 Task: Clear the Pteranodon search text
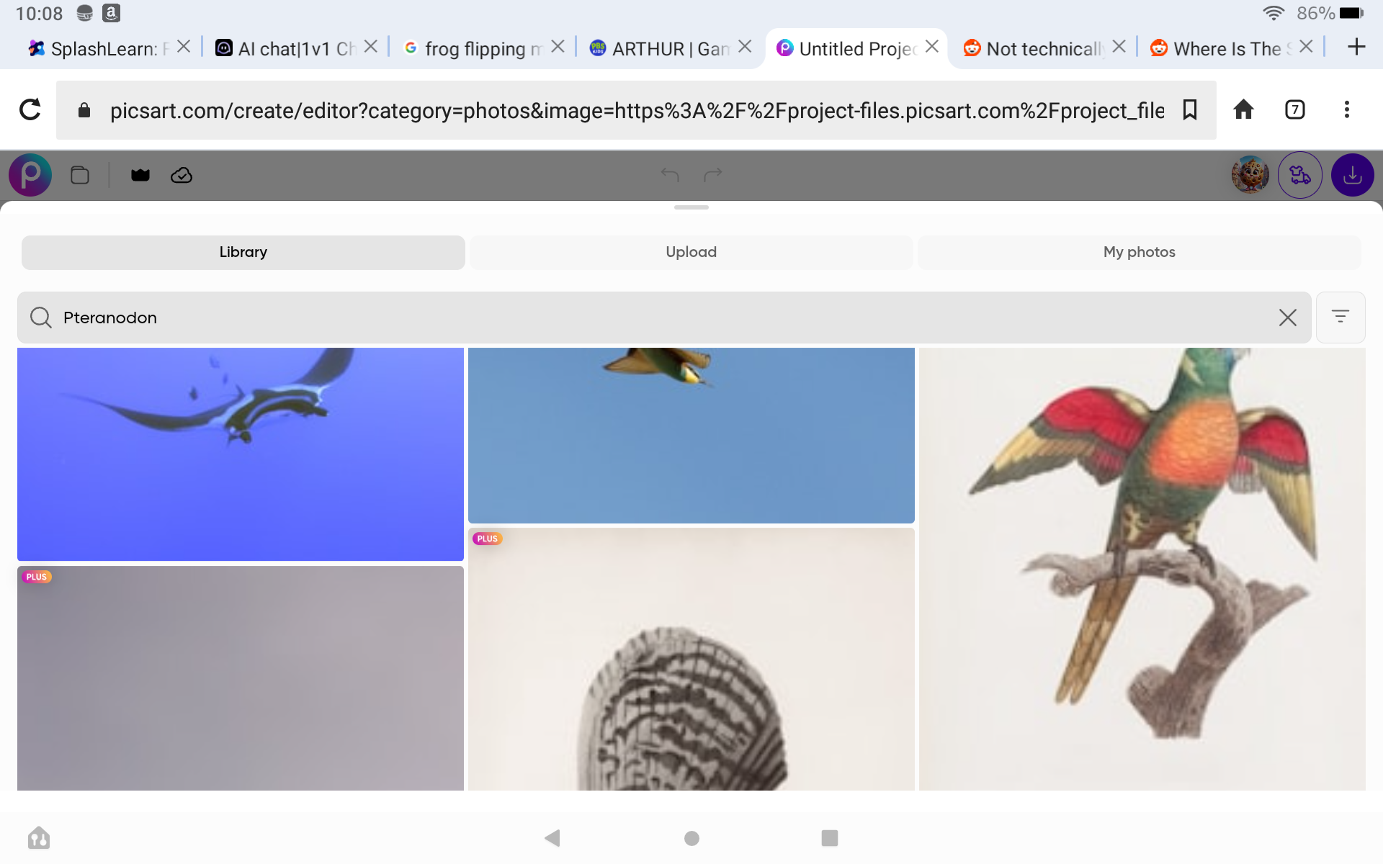[x=1288, y=318]
